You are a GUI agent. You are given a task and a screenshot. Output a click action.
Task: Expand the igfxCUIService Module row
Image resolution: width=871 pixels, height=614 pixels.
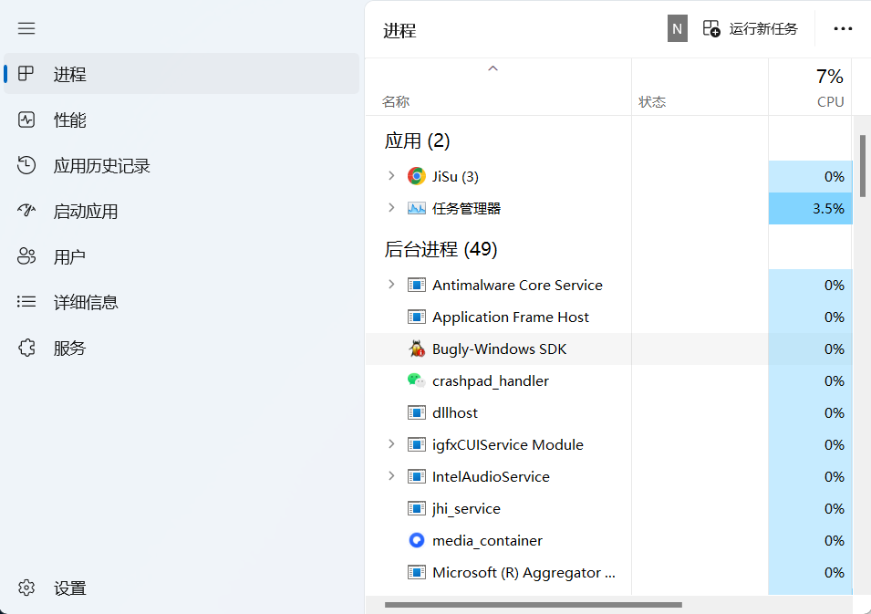(x=391, y=444)
